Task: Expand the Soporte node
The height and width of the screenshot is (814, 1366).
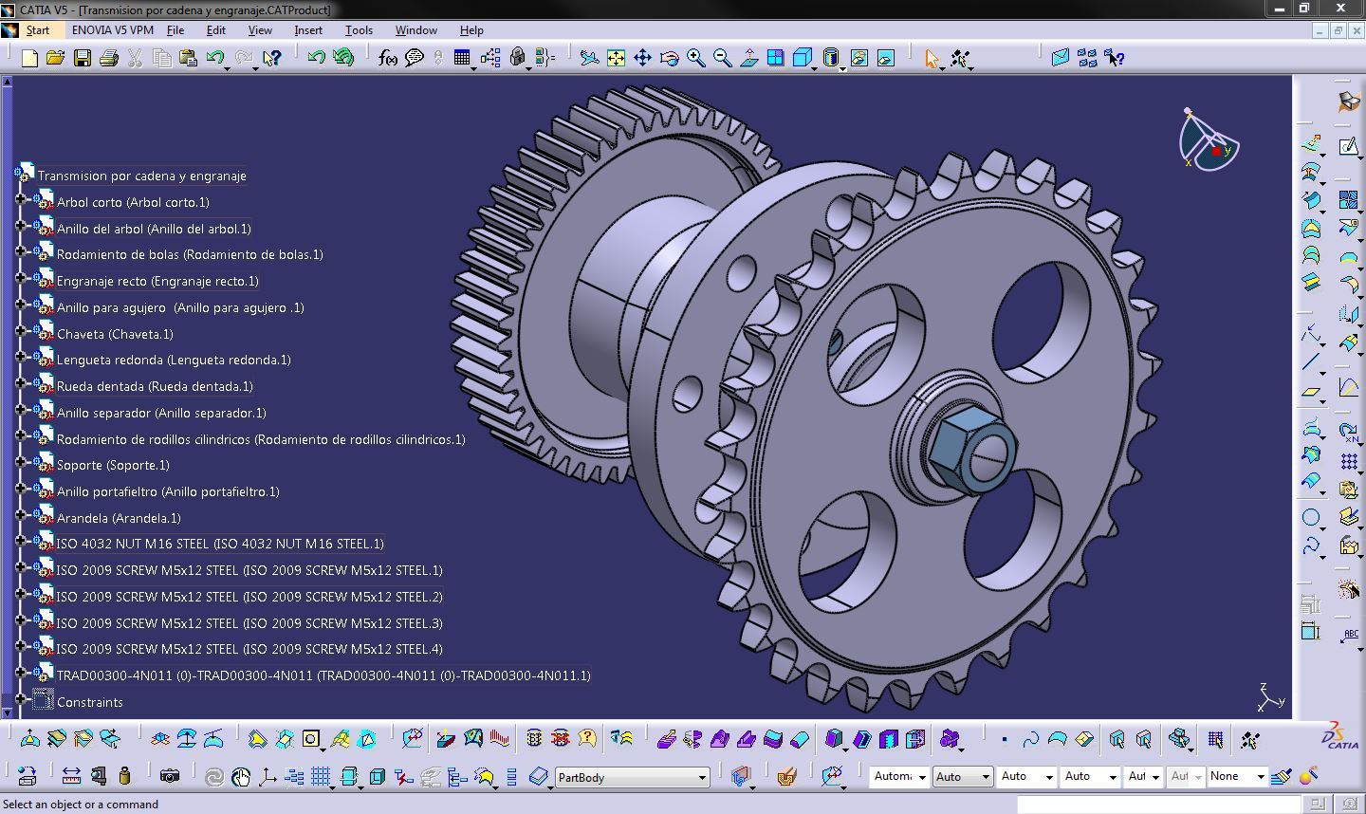Action: 21,463
